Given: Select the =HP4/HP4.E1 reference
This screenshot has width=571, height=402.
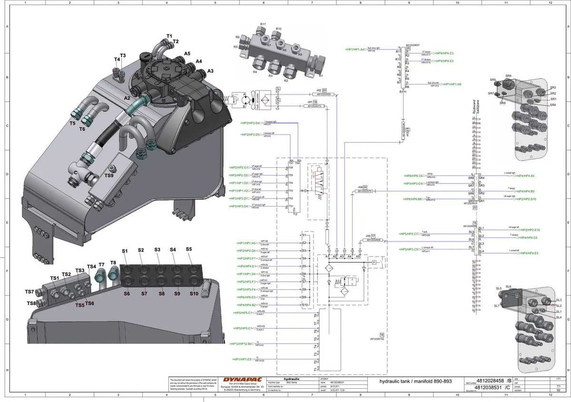Looking at the screenshot, I should coord(246,266).
